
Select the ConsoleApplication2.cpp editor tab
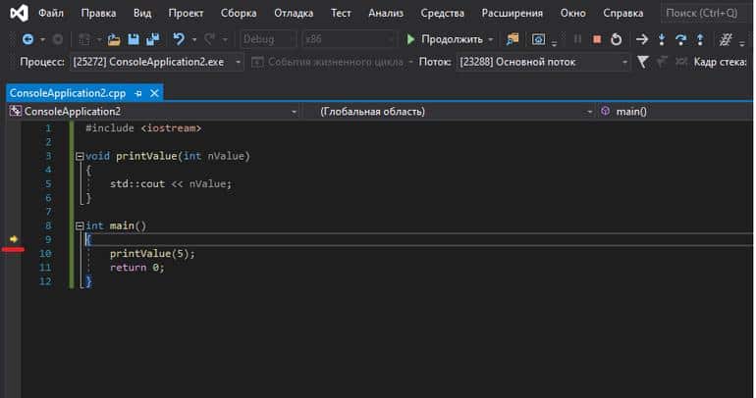click(68, 93)
